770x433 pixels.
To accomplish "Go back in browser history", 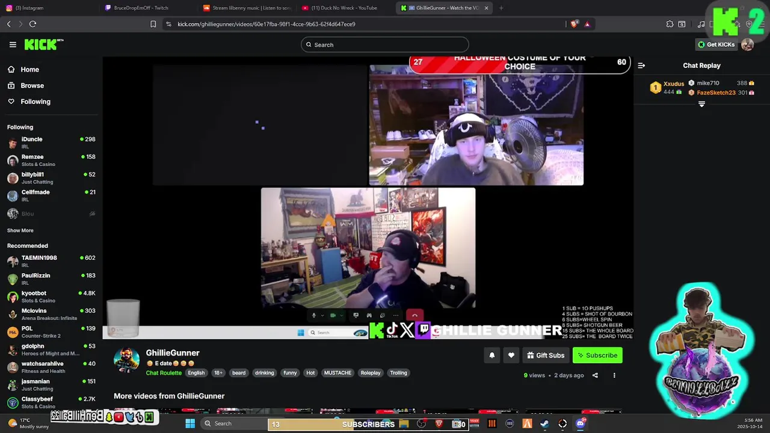I will coord(8,24).
